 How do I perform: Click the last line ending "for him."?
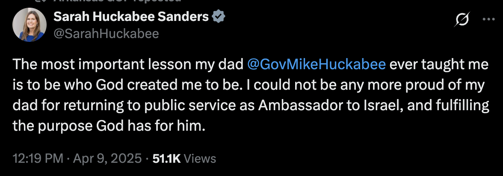point(110,126)
